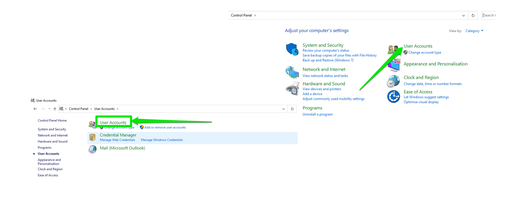Open Mail (Microsoft Outlook) link
This screenshot has height=218, width=518.
(x=122, y=148)
